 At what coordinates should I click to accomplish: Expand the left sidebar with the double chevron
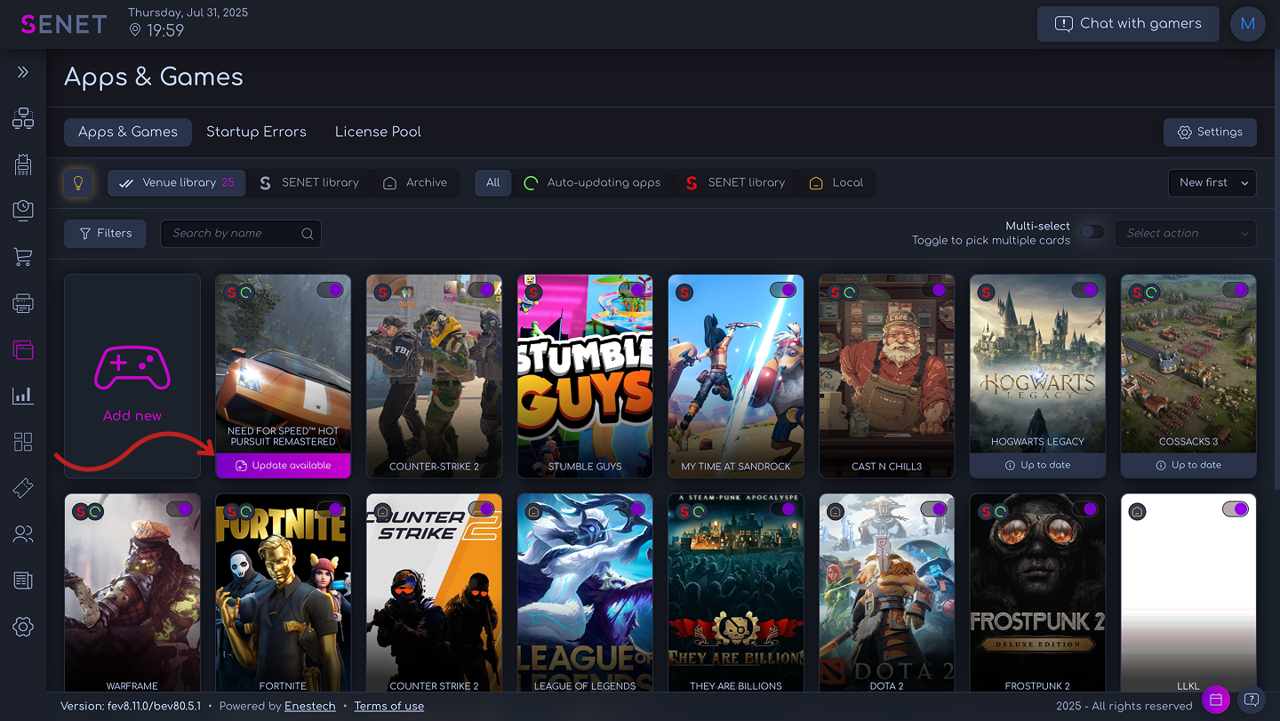tap(23, 72)
